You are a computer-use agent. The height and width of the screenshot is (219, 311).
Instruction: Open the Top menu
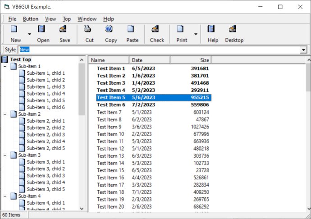pyautogui.click(x=67, y=19)
